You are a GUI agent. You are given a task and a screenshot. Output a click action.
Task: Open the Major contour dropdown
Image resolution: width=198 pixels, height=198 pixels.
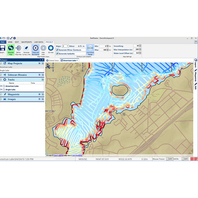[67, 46]
